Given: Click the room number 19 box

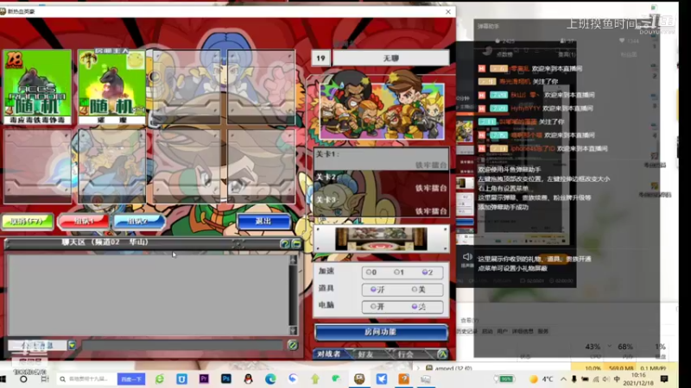Looking at the screenshot, I should 320,58.
